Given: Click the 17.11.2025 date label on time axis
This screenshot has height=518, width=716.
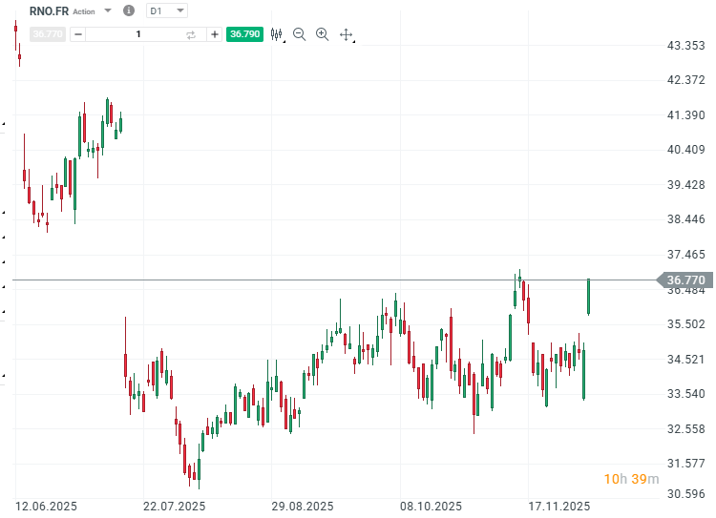Looking at the screenshot, I should pyautogui.click(x=559, y=506).
